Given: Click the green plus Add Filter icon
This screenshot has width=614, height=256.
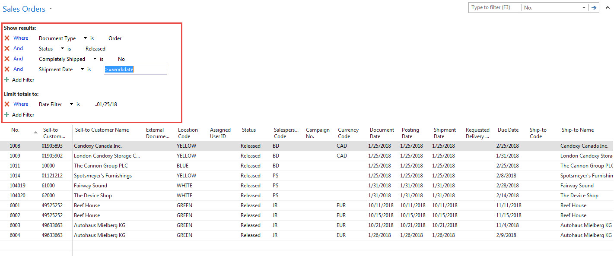Looking at the screenshot, I should tap(7, 79).
